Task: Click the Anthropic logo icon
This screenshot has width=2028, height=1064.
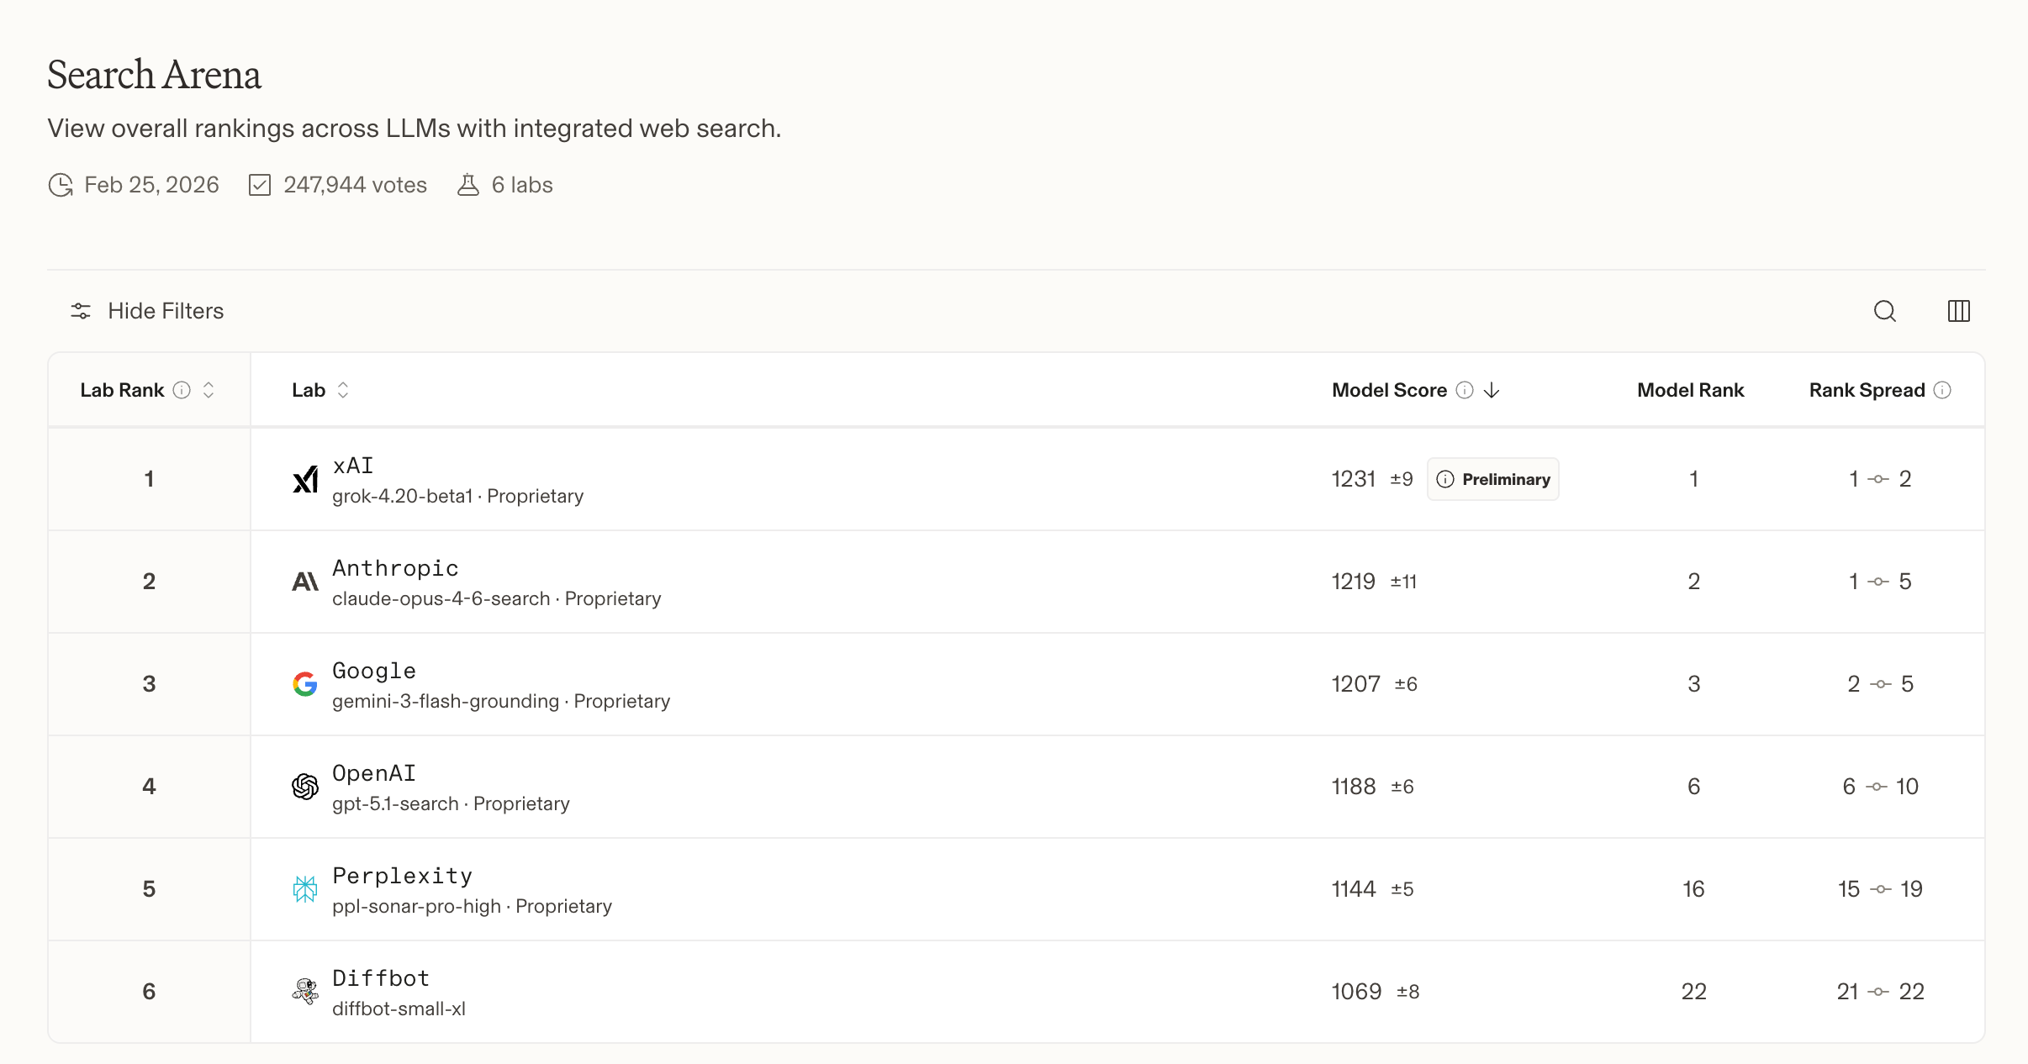Action: coord(305,582)
